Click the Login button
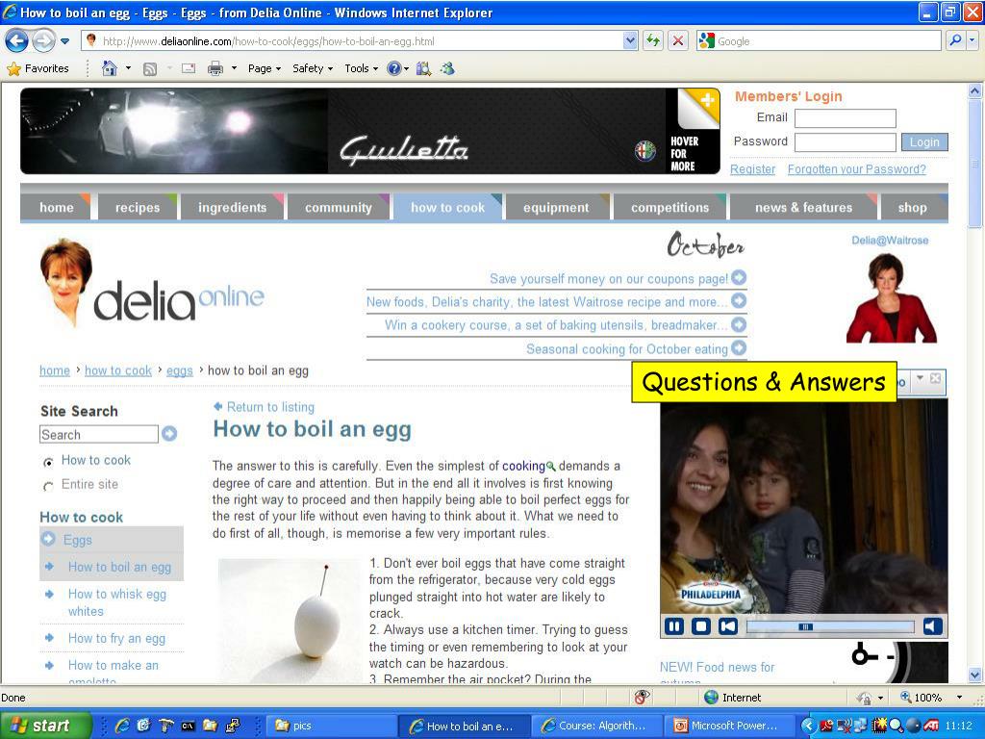 point(924,142)
